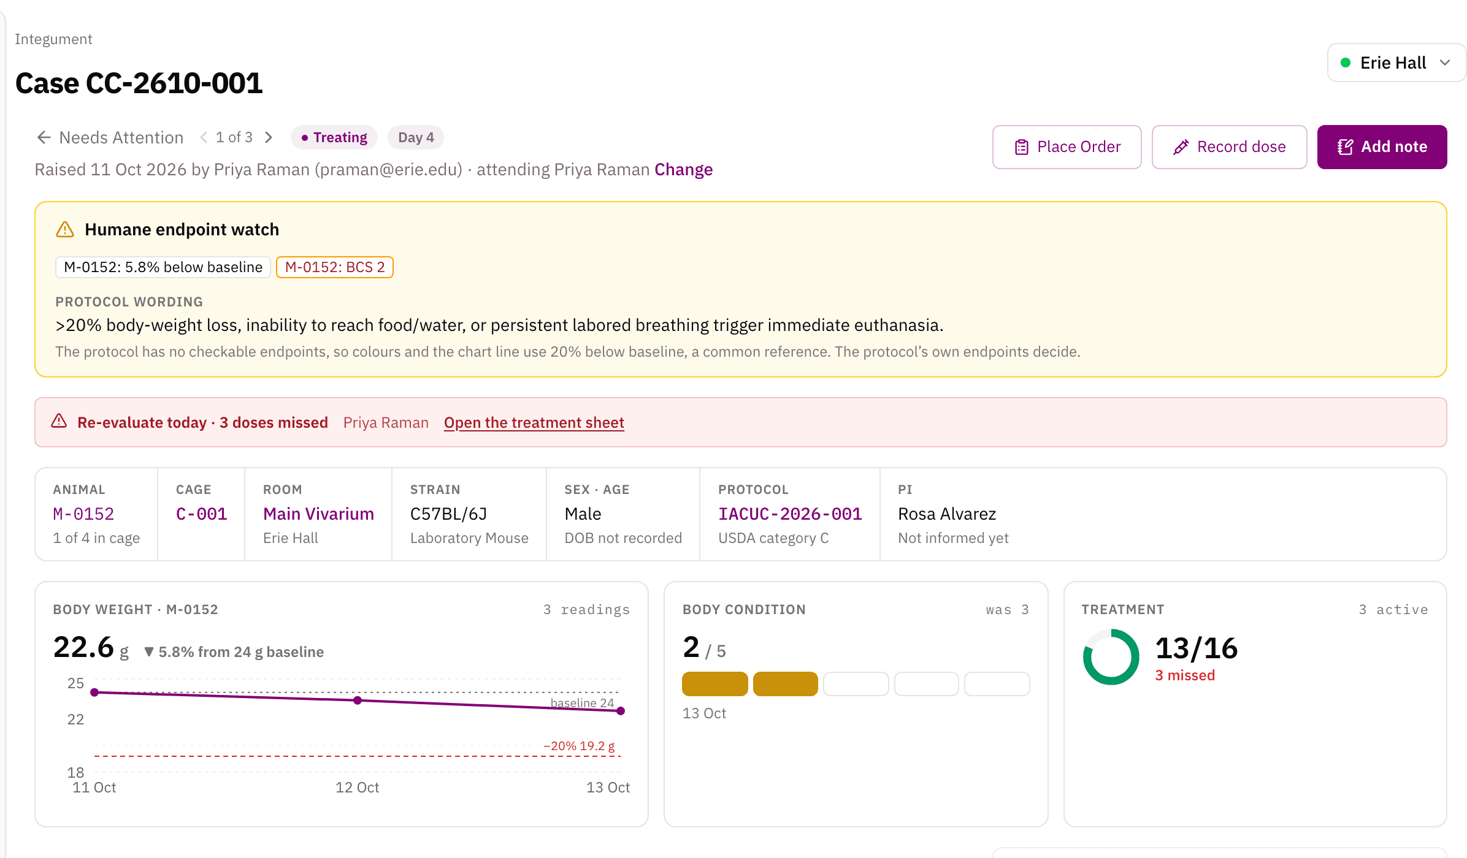The image size is (1467, 858).
Task: Click the Humane endpoint watch warning icon
Action: tap(65, 230)
